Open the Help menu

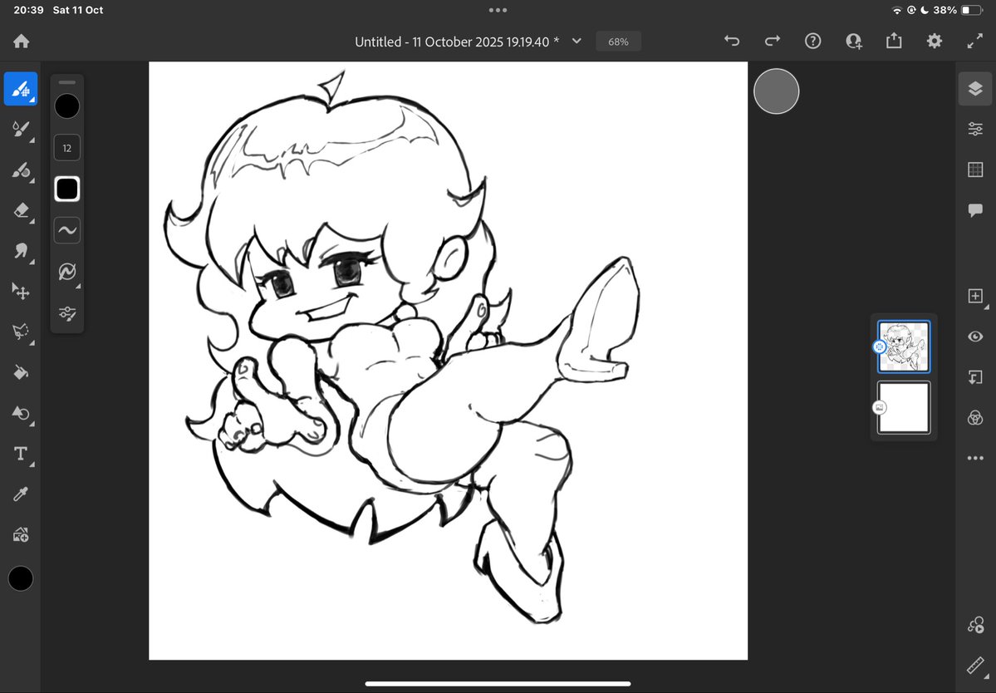pyautogui.click(x=813, y=42)
